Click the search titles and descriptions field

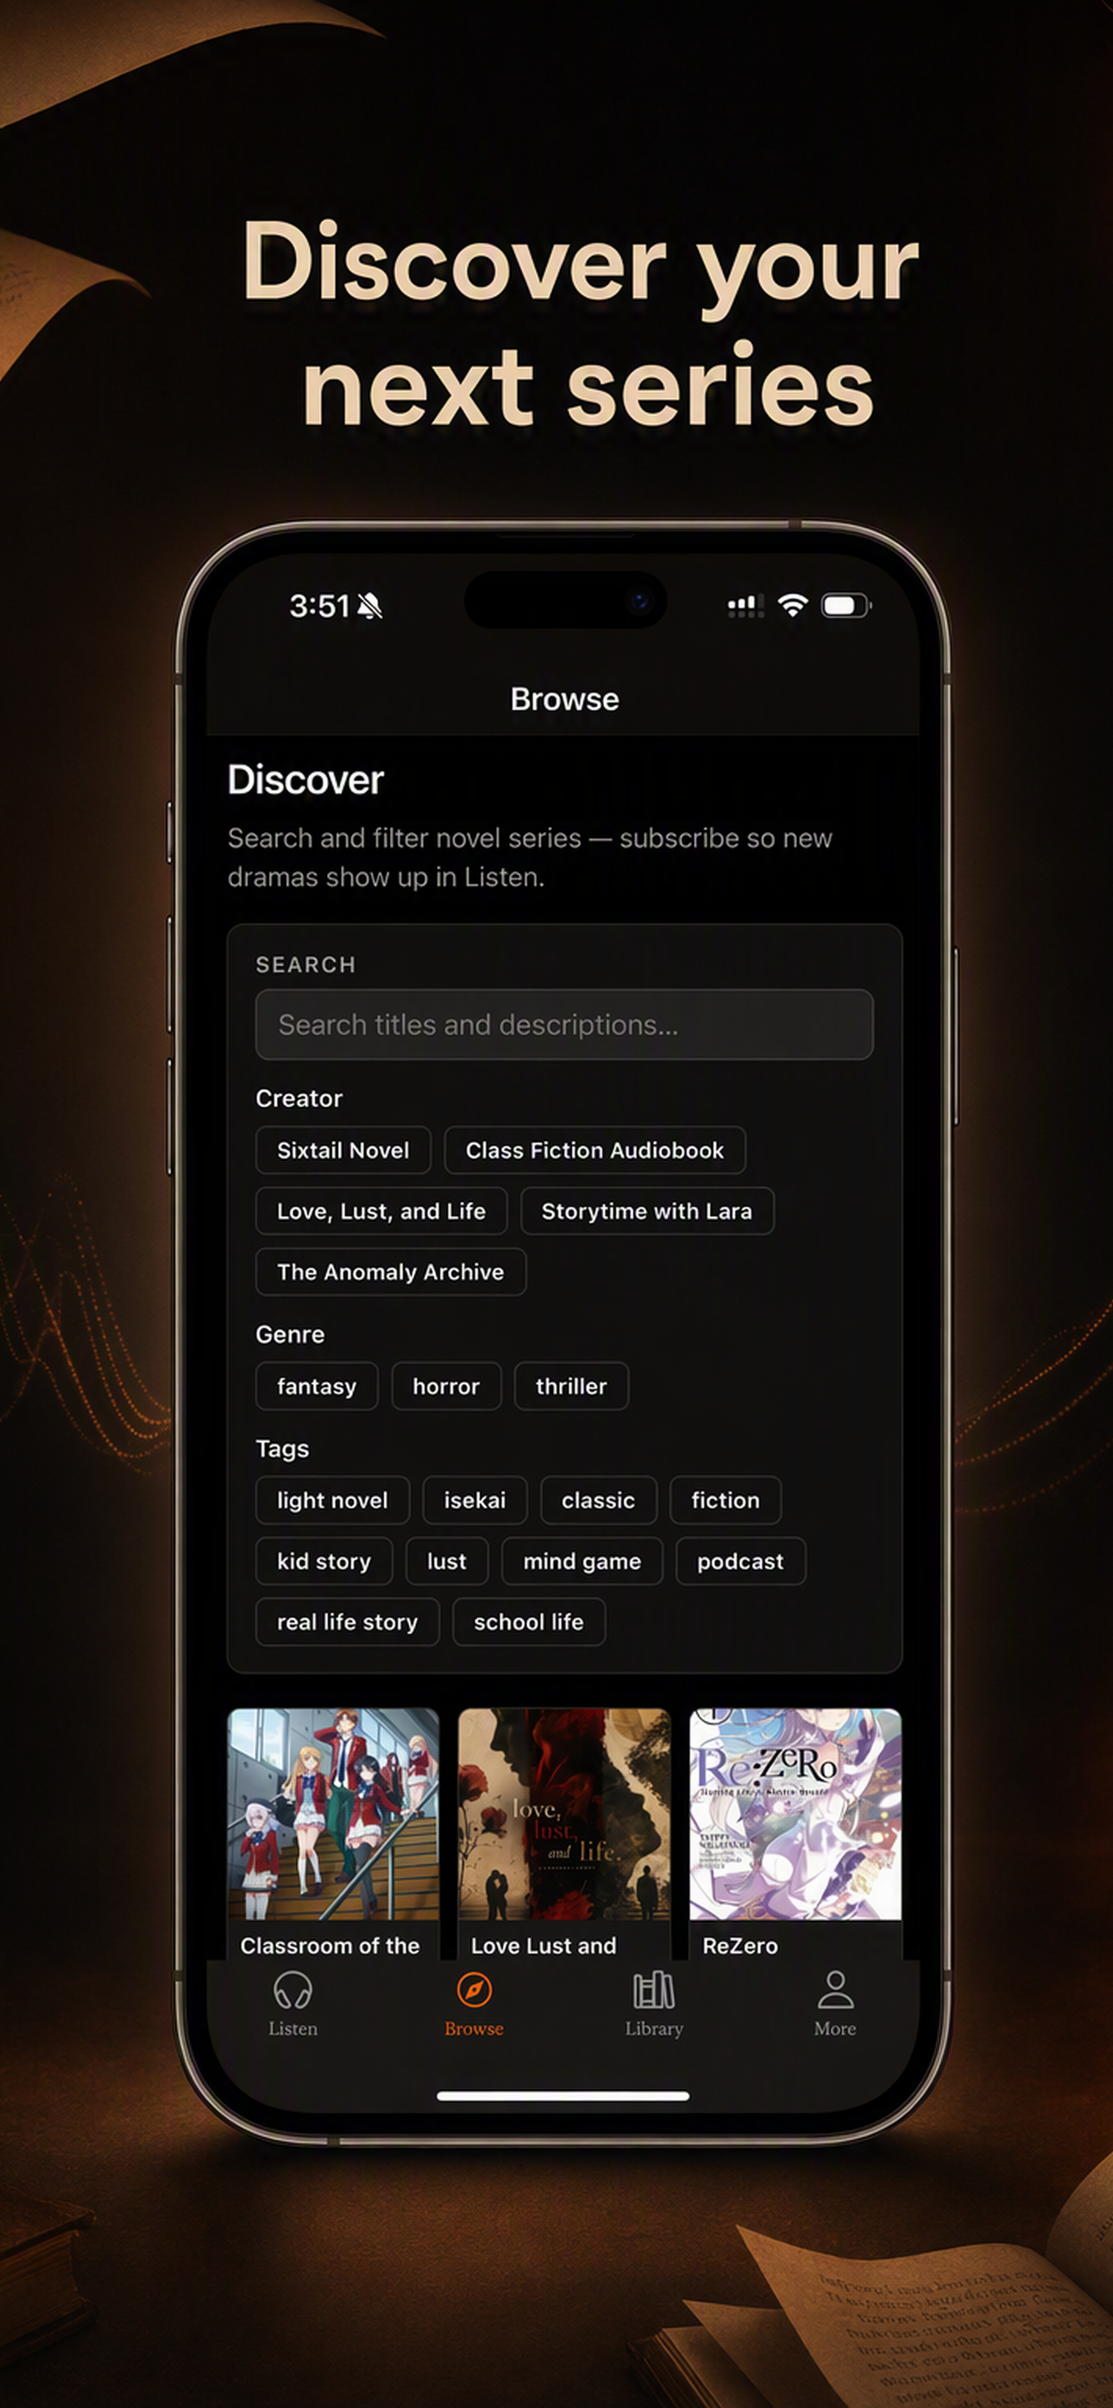coord(564,1025)
